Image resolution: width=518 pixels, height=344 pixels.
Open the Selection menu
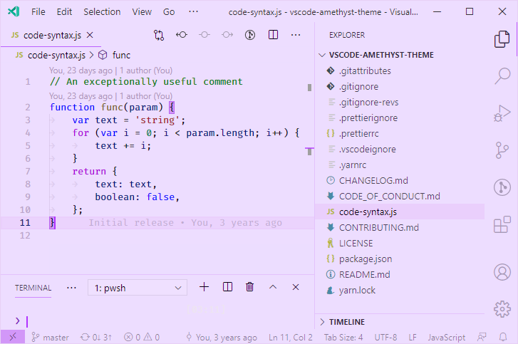pos(102,12)
